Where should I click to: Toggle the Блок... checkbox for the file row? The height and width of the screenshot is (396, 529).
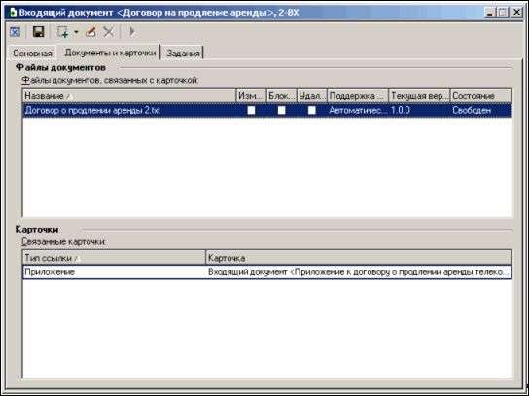click(281, 110)
